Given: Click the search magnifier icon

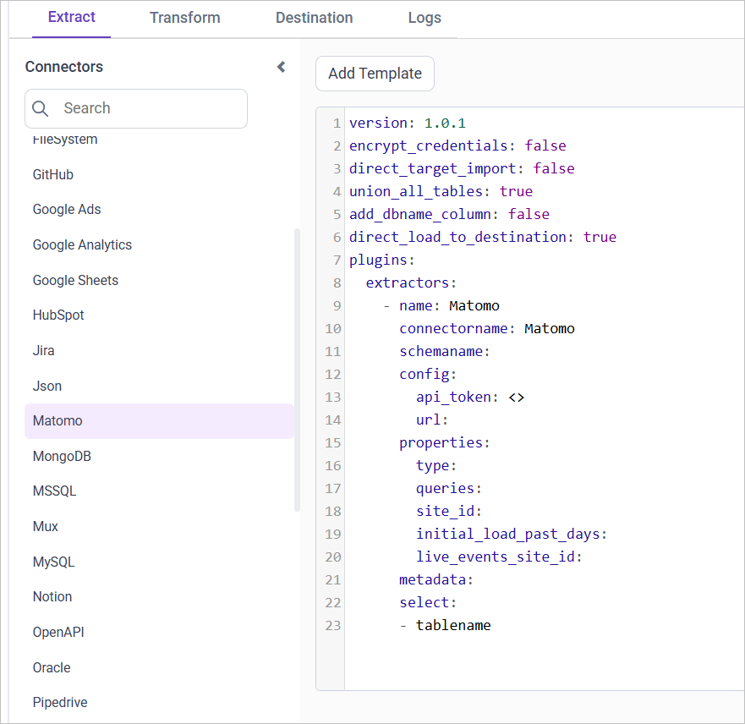Looking at the screenshot, I should tap(40, 108).
